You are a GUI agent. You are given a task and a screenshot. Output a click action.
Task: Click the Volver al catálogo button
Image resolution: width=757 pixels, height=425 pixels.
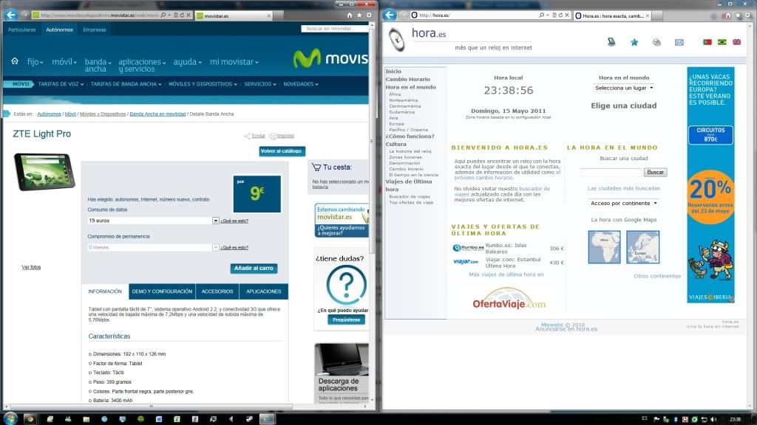click(x=282, y=151)
